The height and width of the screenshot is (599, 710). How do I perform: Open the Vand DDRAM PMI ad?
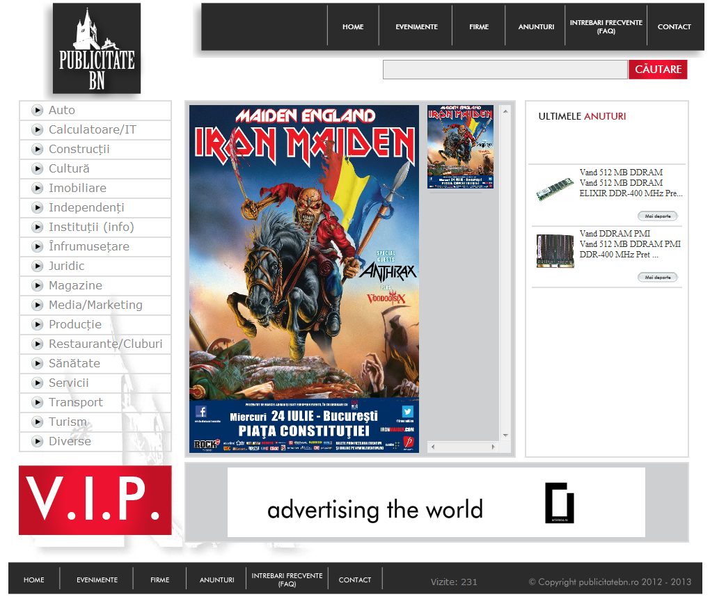[615, 234]
